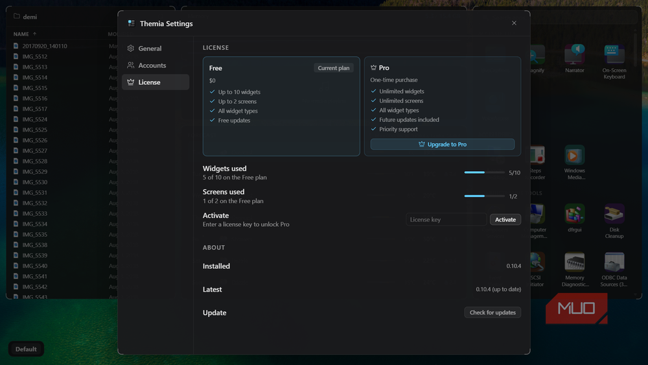Click the License crown icon in sidebar
The height and width of the screenshot is (365, 648).
tap(131, 82)
